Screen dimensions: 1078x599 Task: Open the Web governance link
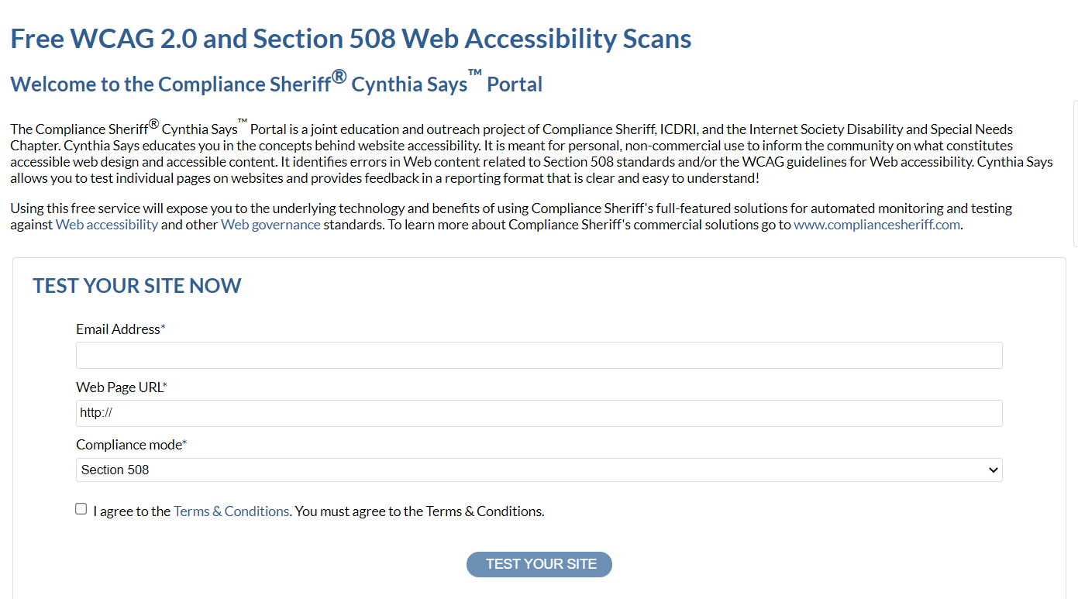tap(270, 225)
